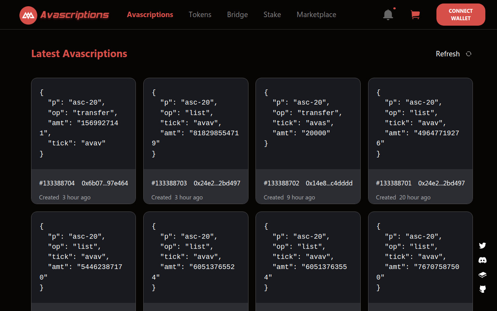Screen dimensions: 497x311
Task: Open inscription #133388703
Action: 169,183
